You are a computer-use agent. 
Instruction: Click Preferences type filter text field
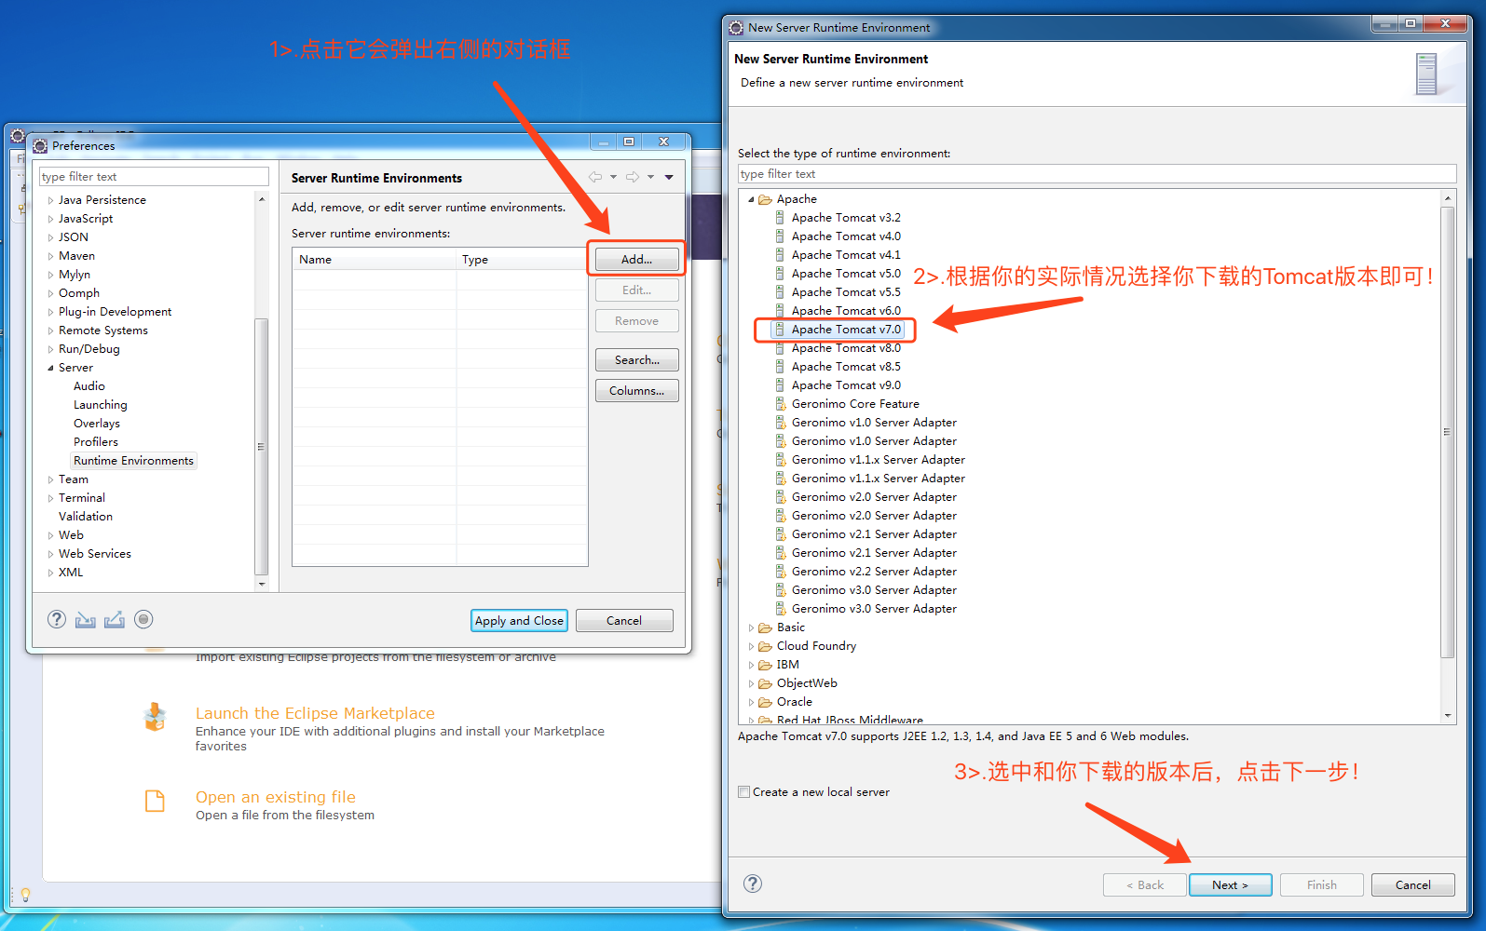(154, 177)
